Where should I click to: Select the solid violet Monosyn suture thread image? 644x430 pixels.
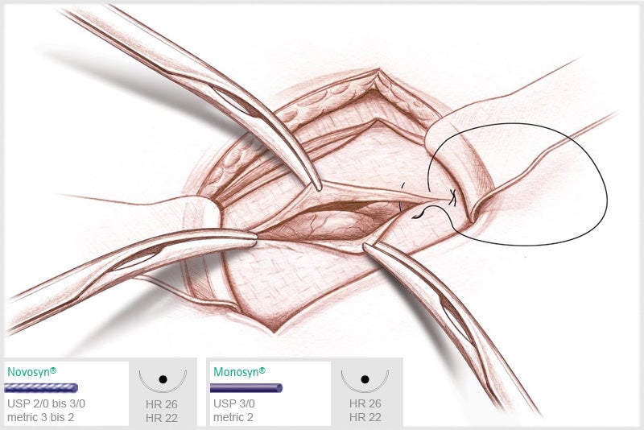click(x=246, y=387)
